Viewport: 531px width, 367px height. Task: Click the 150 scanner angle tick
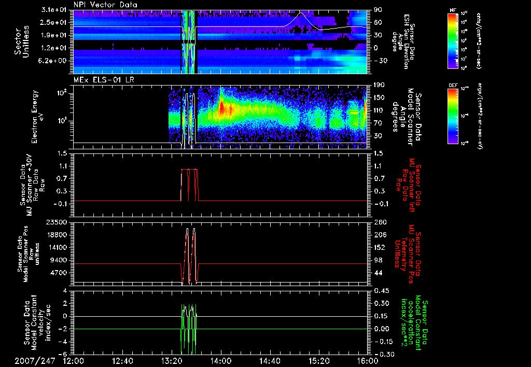pos(380,97)
